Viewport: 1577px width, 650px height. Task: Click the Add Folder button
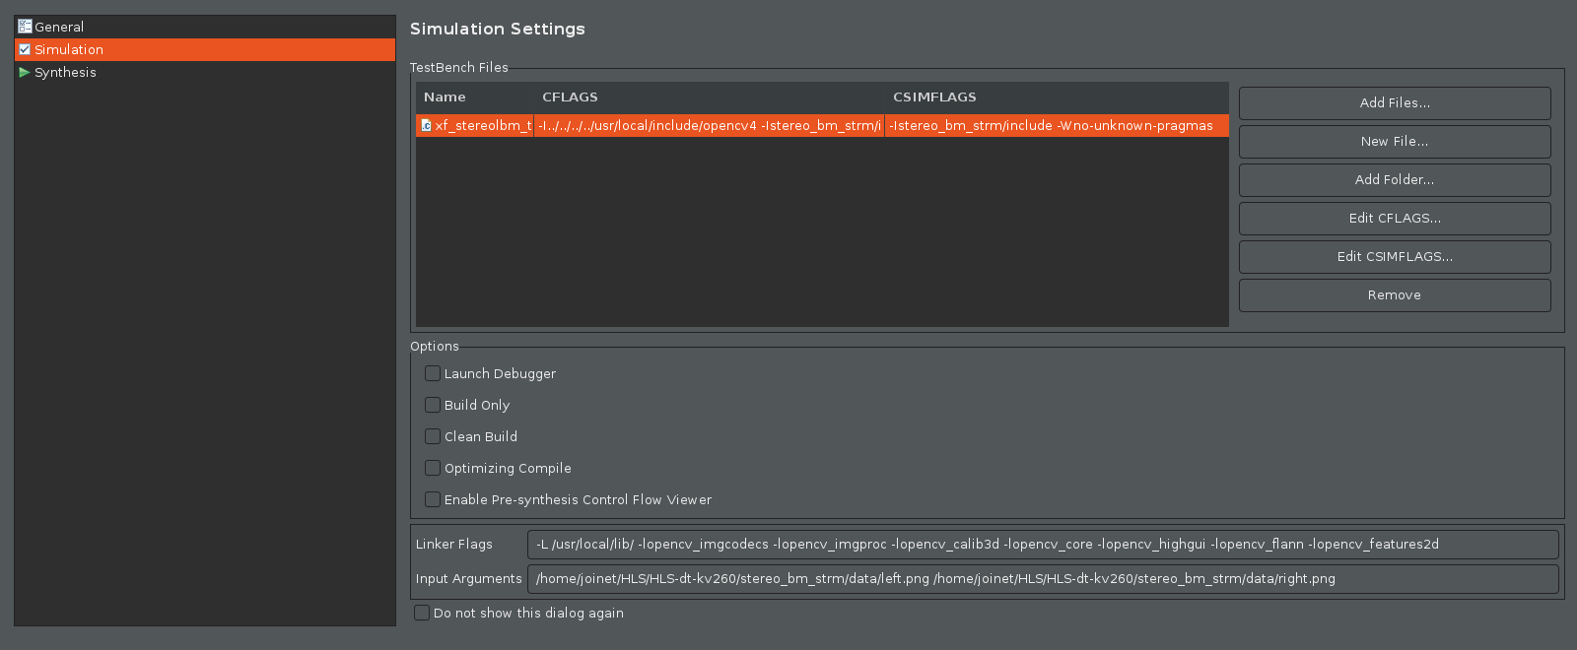click(1395, 180)
